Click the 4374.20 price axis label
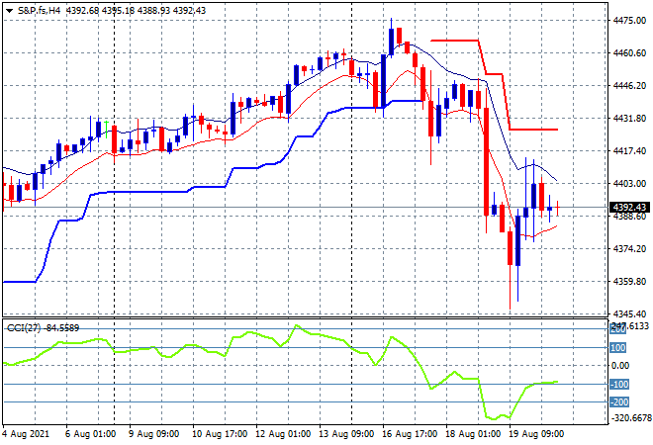The width and height of the screenshot is (653, 445). [629, 249]
